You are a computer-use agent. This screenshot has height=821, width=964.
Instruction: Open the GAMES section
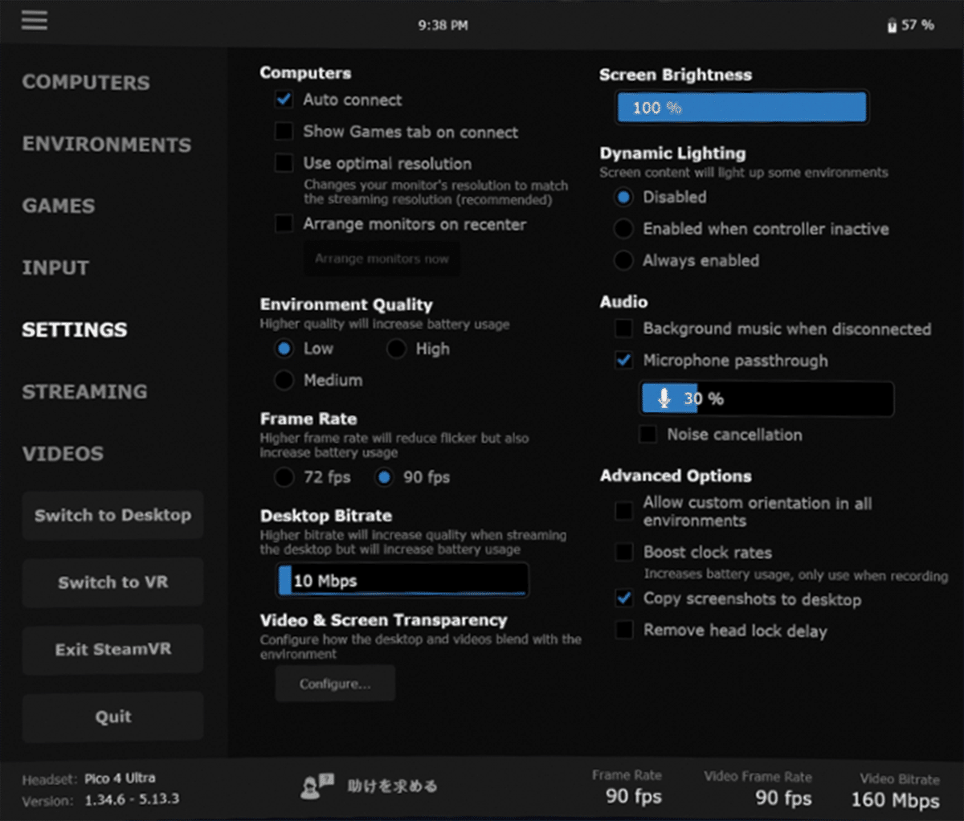point(58,206)
